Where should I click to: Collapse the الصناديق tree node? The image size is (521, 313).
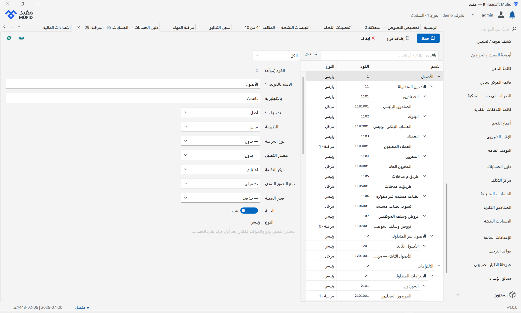pos(424,96)
